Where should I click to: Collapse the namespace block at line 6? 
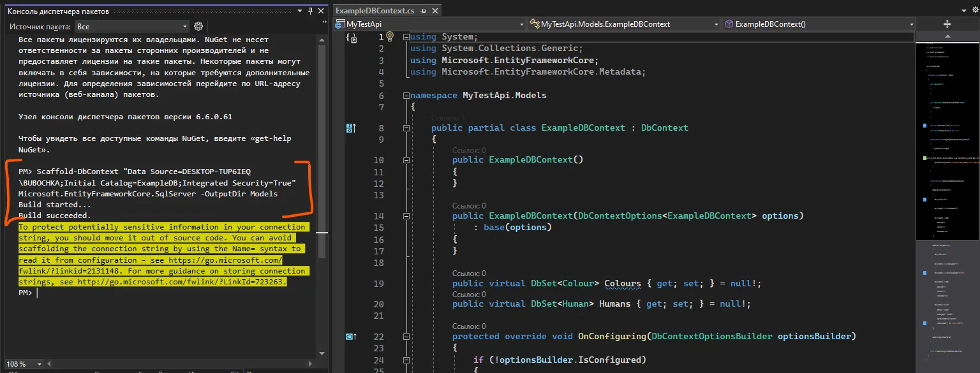click(406, 96)
